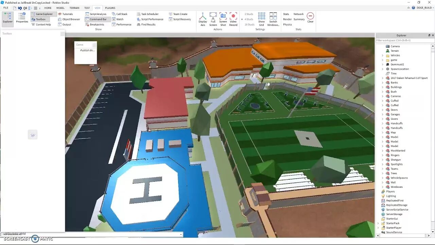Toggle Show Grid
This screenshot has width=435, height=245.
click(261, 19)
